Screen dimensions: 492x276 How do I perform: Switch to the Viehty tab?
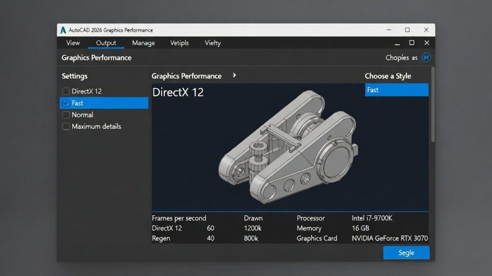212,43
